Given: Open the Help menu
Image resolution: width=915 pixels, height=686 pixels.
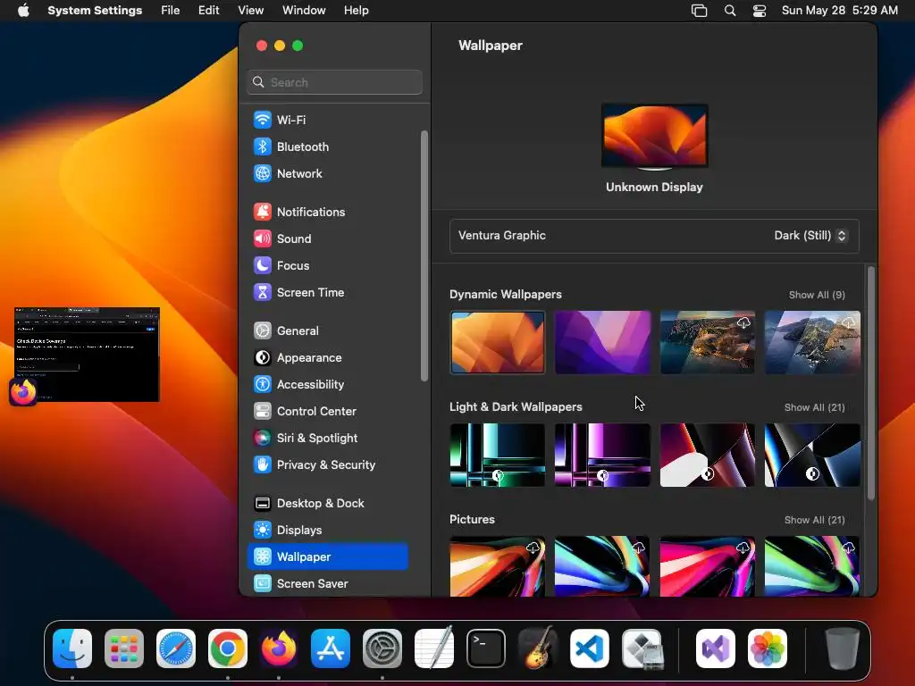Looking at the screenshot, I should tap(356, 11).
